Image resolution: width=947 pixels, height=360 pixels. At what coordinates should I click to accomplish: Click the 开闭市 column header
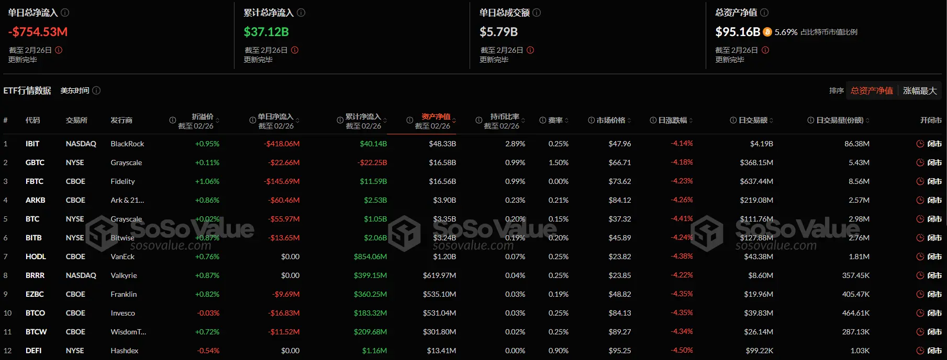(931, 120)
